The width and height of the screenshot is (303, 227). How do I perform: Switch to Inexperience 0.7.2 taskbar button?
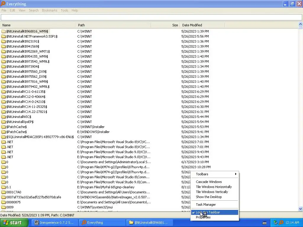pos(55,223)
